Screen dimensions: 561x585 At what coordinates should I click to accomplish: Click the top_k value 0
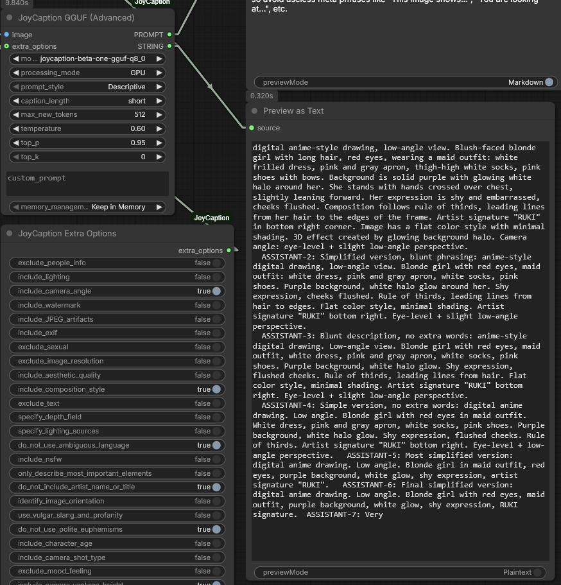tap(143, 157)
